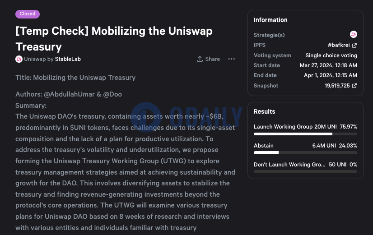The width and height of the screenshot is (373, 235).
Task: Click the Share upload icon
Action: click(200, 59)
